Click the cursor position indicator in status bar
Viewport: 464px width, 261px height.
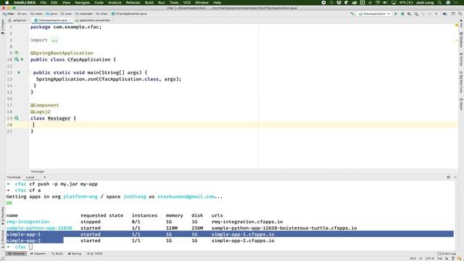click(413, 258)
